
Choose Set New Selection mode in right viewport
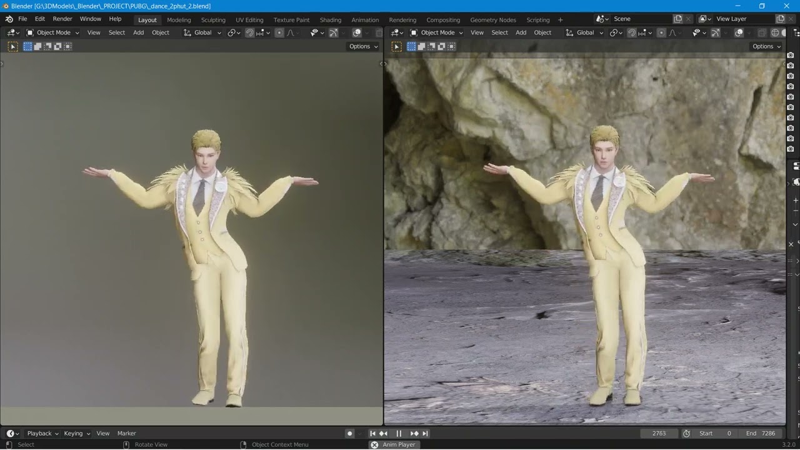(x=411, y=46)
